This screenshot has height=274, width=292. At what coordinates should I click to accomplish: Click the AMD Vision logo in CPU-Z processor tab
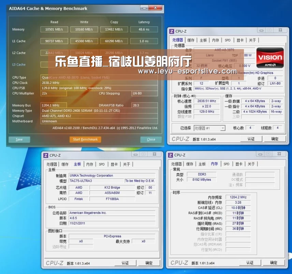tap(270, 58)
